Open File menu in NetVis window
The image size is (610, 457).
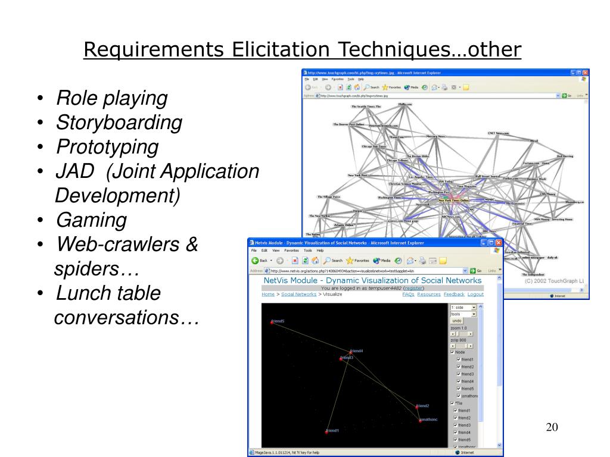[254, 251]
